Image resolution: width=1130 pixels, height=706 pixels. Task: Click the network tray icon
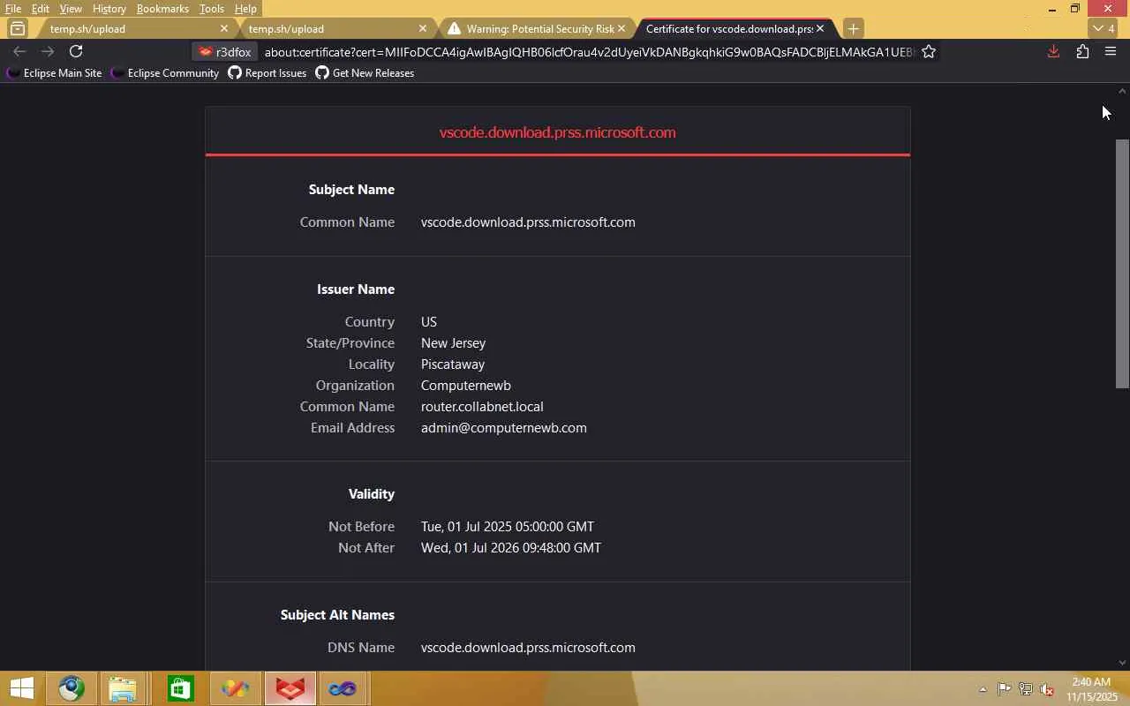point(1025,689)
